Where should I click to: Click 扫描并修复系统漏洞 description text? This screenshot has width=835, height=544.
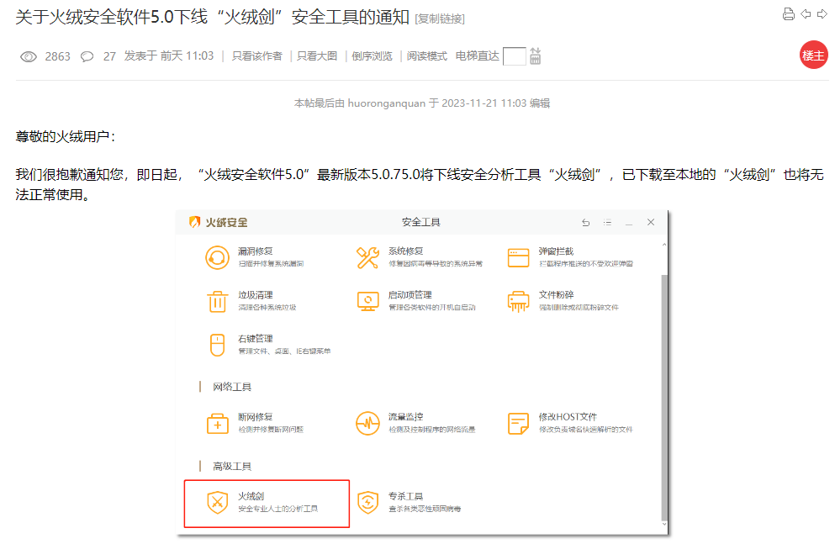(271, 263)
